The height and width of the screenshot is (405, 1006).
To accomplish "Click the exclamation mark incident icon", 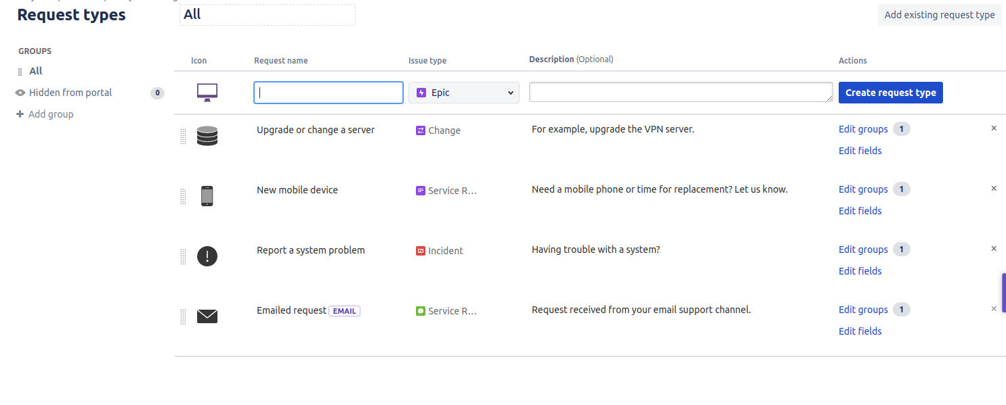I will (207, 256).
